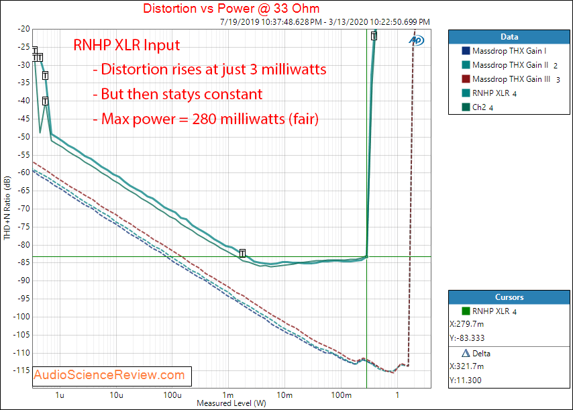This screenshot has width=573, height=410.
Task: Click the Data panel header
Action: pyautogui.click(x=509, y=37)
